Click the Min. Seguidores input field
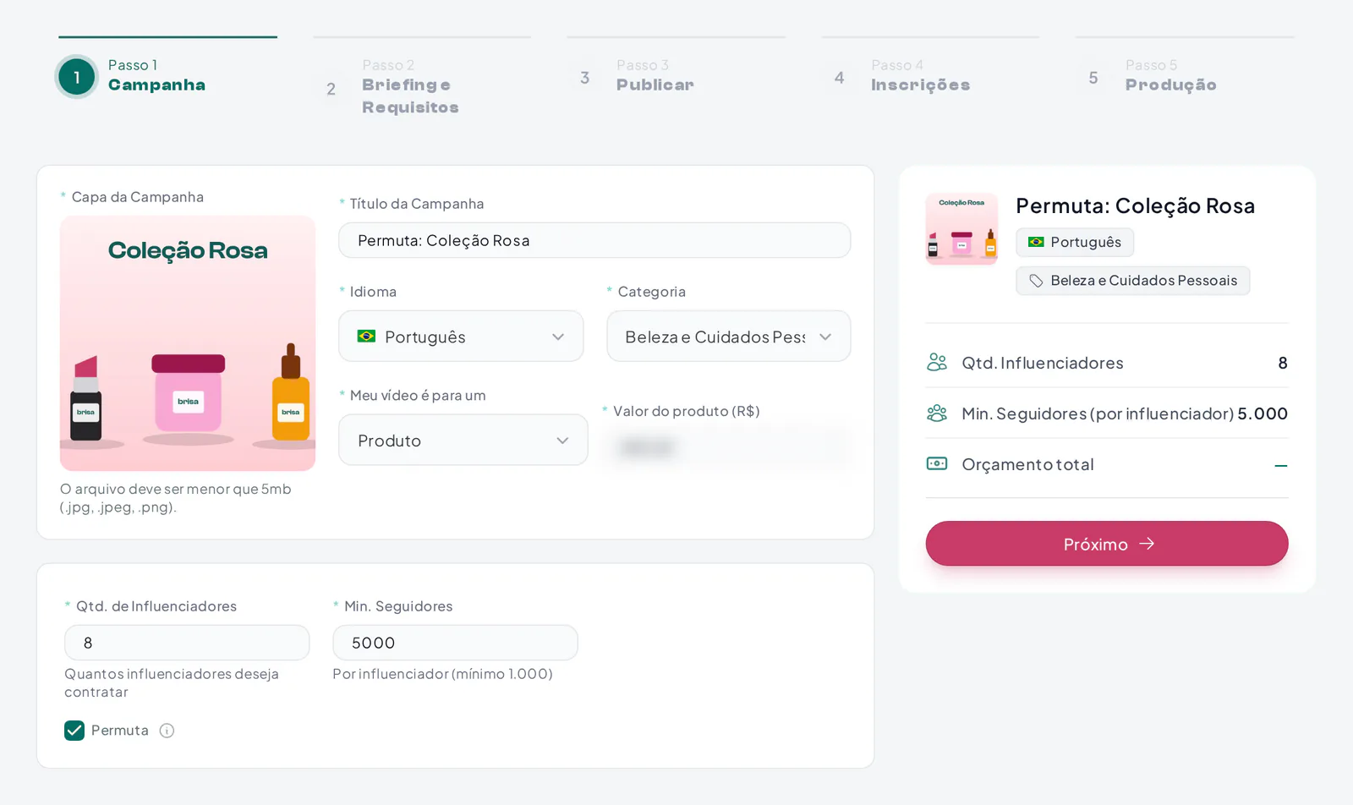Viewport: 1353px width, 805px height. (455, 643)
